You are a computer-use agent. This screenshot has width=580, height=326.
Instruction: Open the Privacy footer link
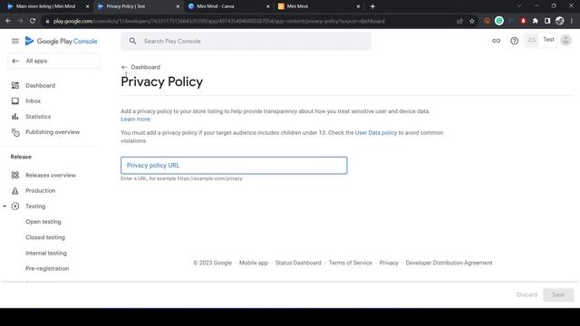click(389, 263)
